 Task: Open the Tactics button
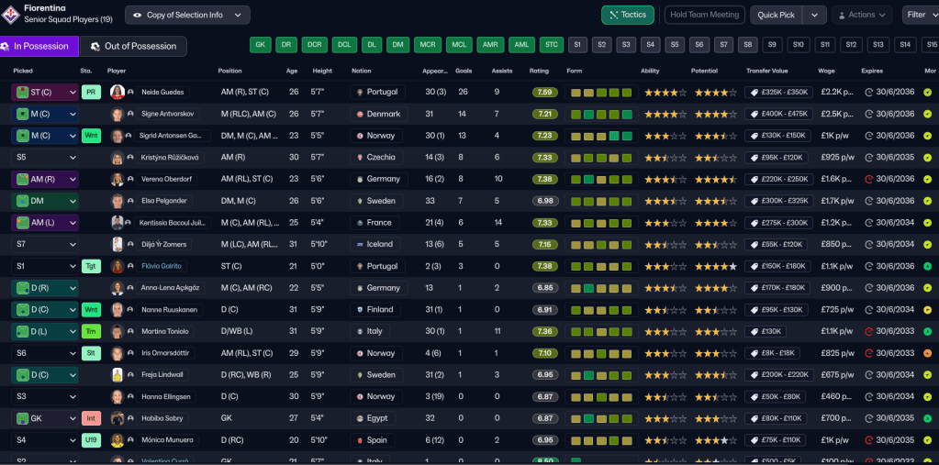click(628, 15)
